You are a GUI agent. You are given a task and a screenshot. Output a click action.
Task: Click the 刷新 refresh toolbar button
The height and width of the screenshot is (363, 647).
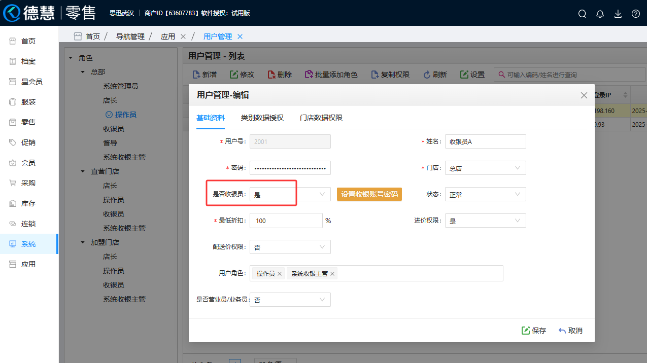pos(435,75)
